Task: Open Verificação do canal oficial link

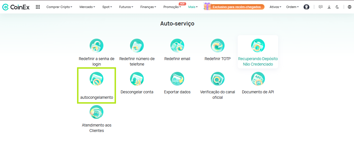Action: [x=218, y=94]
